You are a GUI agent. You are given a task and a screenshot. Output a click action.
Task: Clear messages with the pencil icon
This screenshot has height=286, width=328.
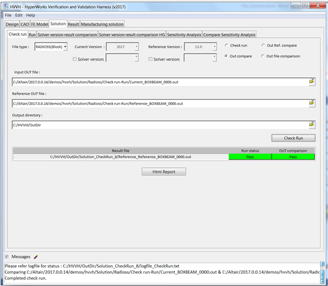coord(36,257)
